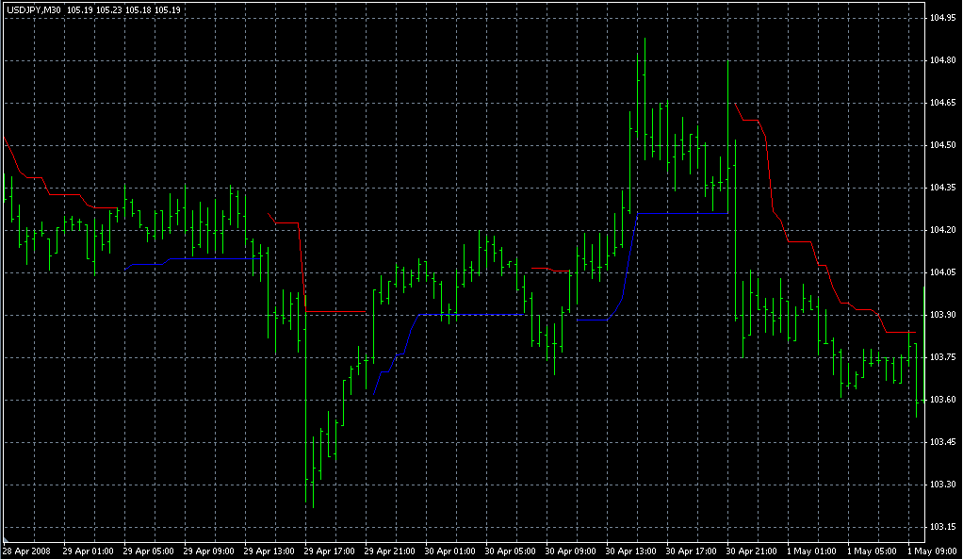
Task: Click the 104.95 price axis label
Action: (943, 18)
